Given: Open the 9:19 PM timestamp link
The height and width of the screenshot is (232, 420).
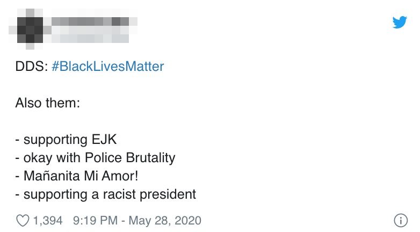Looking at the screenshot, I should [x=95, y=221].
